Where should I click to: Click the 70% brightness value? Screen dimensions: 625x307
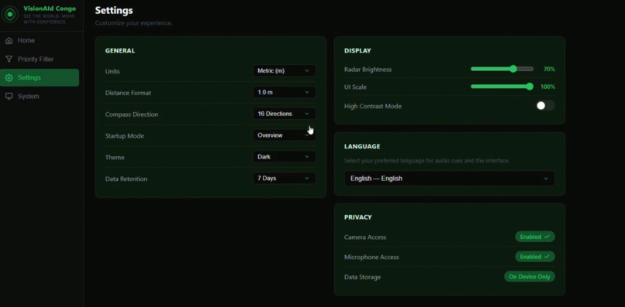549,69
